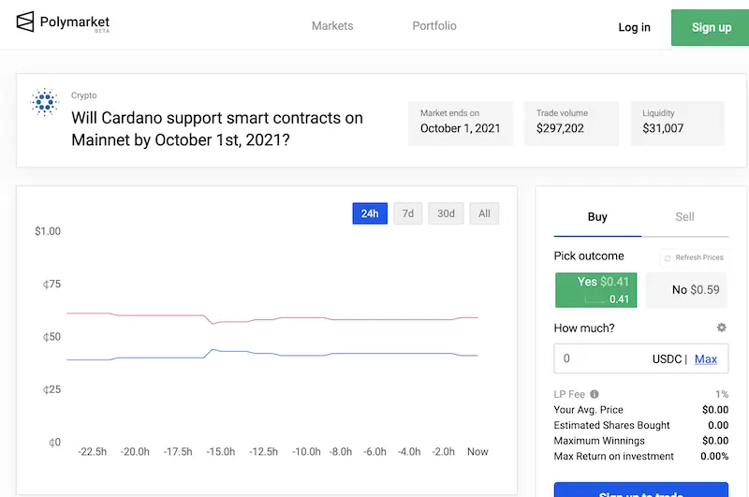749x497 pixels.
Task: Click the -15.0h axis label
Action: pos(221,452)
